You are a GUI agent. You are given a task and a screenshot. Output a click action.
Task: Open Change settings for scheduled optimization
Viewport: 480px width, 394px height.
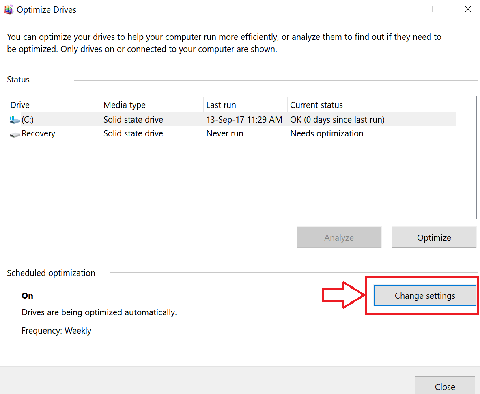point(424,295)
